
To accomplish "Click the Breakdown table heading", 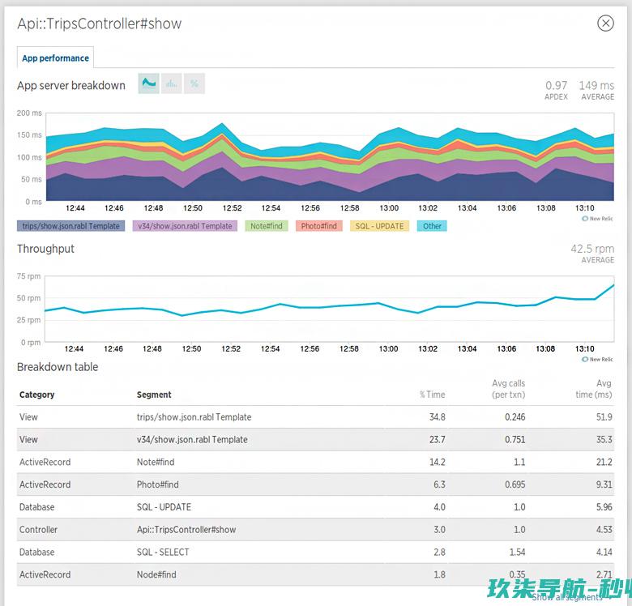I will (58, 367).
